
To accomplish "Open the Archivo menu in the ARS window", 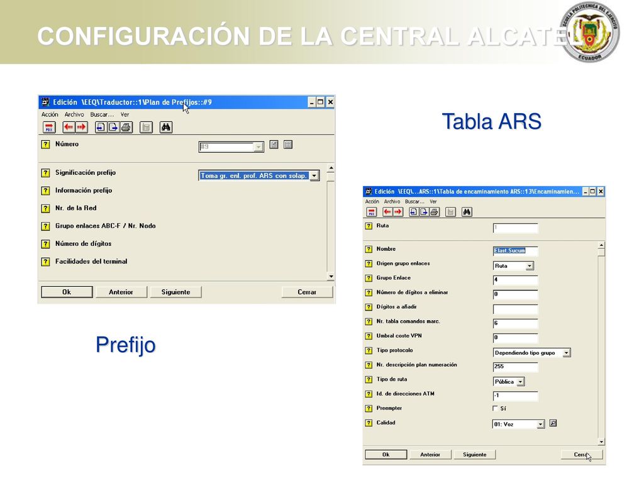I will 392,202.
